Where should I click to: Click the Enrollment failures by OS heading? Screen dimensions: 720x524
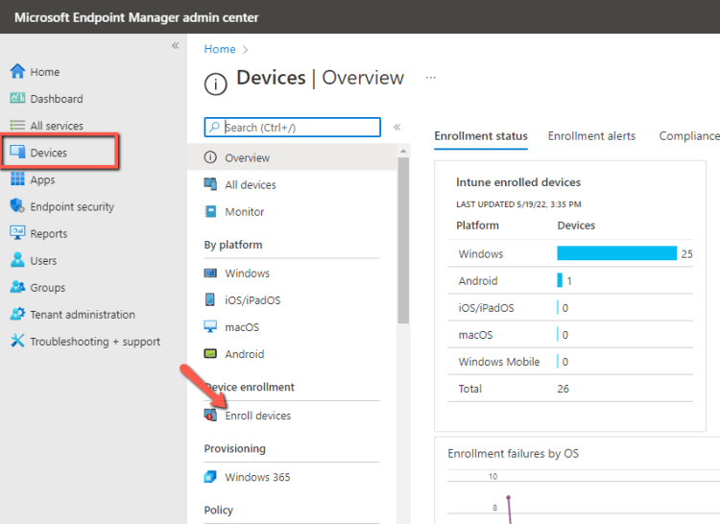tap(513, 453)
